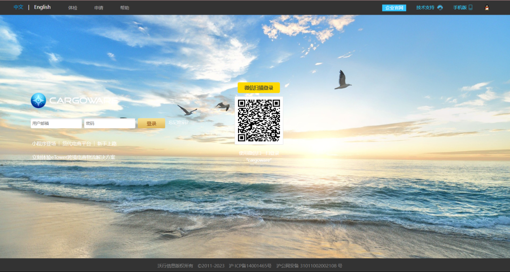Image resolution: width=510 pixels, height=272 pixels.
Task: Switch language to 中文
Action: [x=18, y=8]
